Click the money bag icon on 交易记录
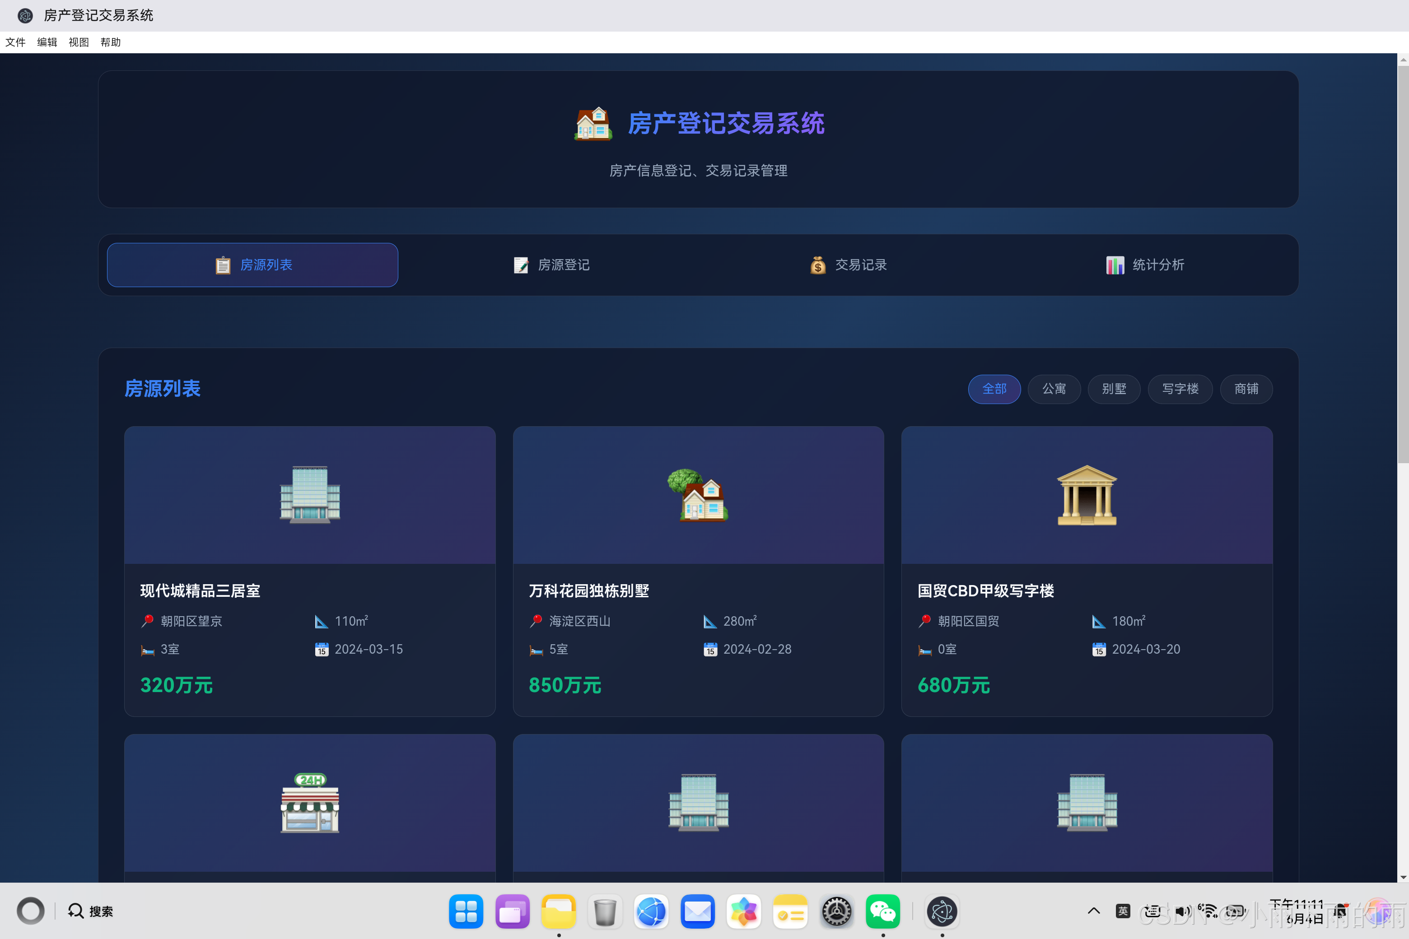Viewport: 1409px width, 939px height. [x=818, y=265]
